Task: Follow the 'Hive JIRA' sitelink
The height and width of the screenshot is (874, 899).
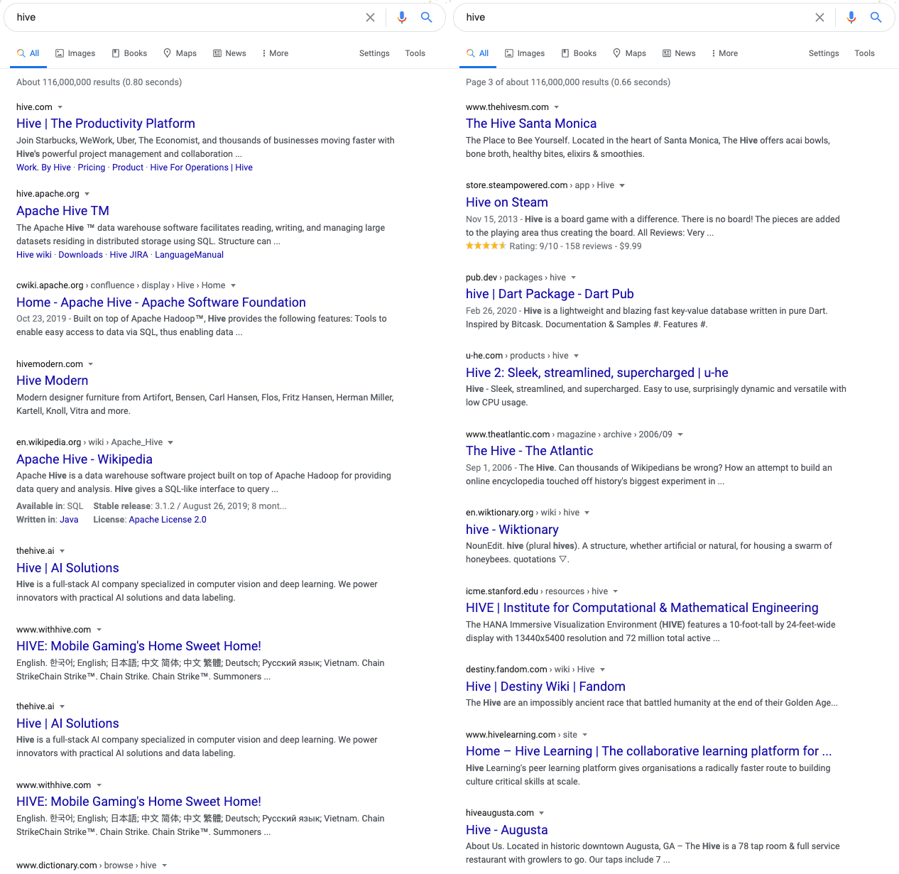Action: (129, 255)
